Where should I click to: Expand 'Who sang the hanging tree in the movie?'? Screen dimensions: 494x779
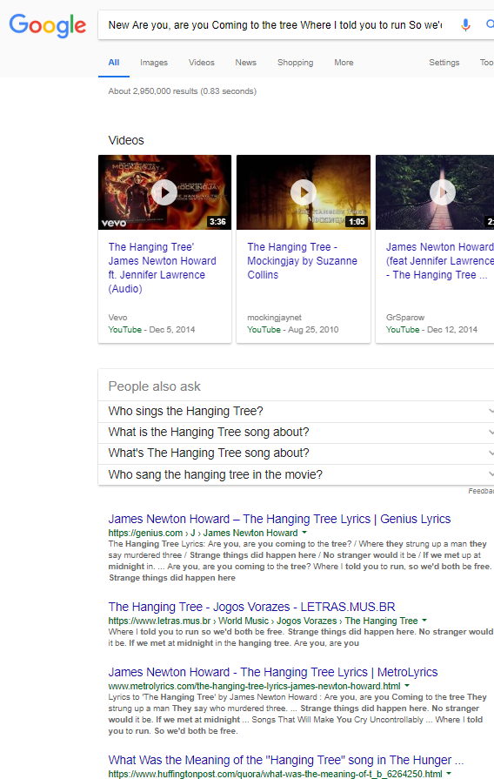click(296, 474)
